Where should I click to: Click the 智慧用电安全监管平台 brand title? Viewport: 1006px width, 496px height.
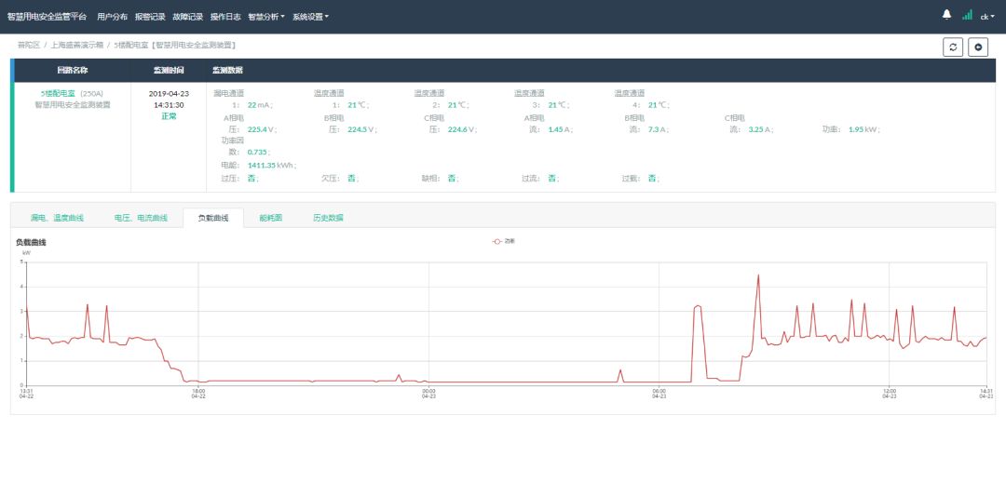click(x=48, y=17)
